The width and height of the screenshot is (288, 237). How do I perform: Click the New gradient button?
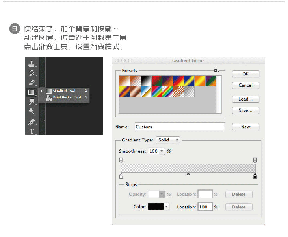(x=245, y=127)
